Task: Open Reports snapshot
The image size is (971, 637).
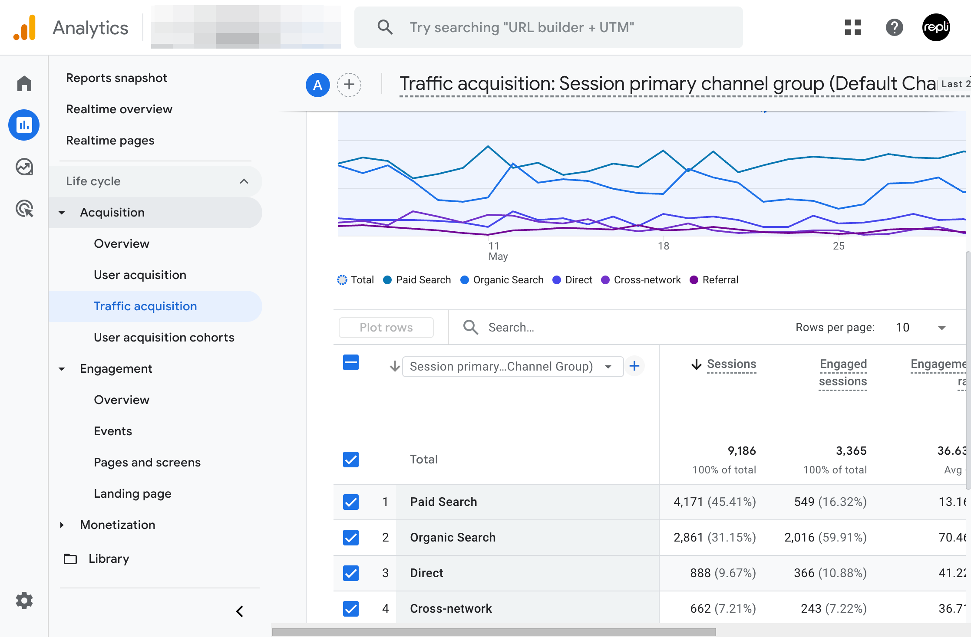Action: [116, 78]
